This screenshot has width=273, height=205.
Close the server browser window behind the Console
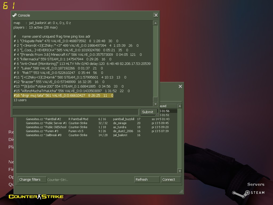pyautogui.click(x=180, y=86)
